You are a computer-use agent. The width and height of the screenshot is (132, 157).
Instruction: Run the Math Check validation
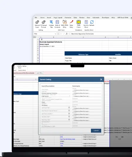pos(79,24)
